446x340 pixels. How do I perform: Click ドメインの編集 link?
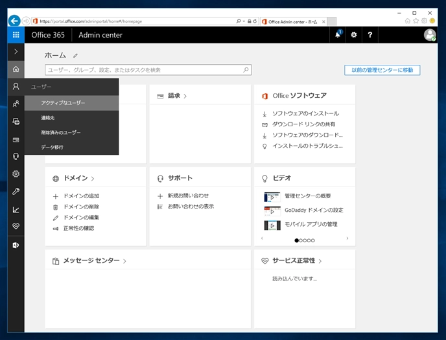click(x=81, y=218)
